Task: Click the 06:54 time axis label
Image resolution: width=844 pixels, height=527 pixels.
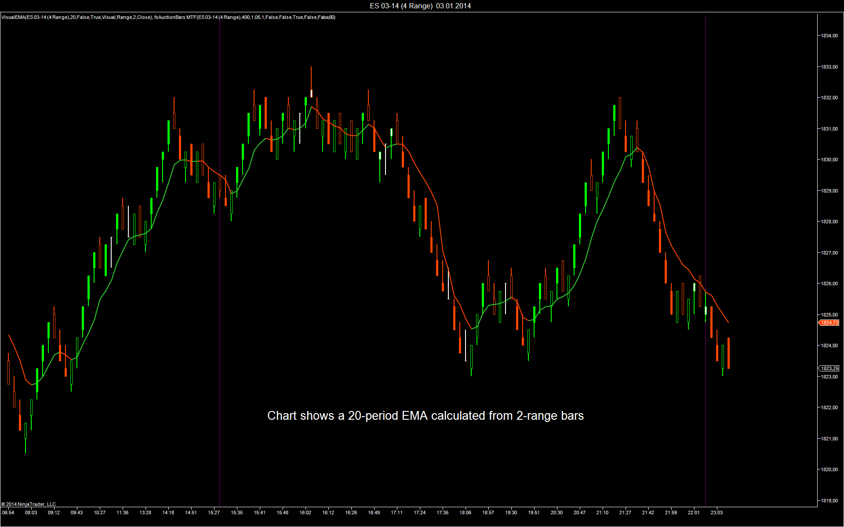Action: (8, 512)
